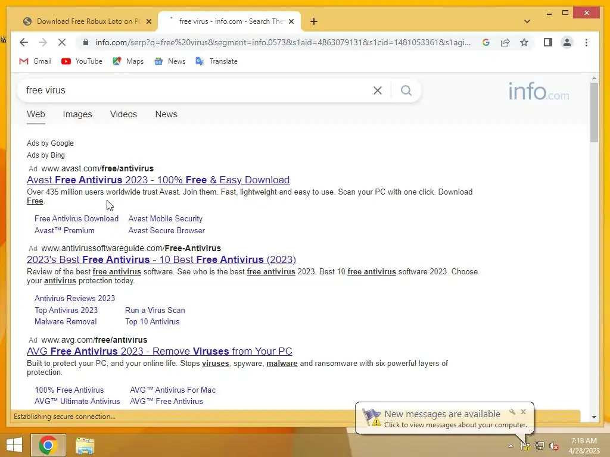Click AVG Free Antivirus sitelink
The image size is (610, 457).
point(166,402)
